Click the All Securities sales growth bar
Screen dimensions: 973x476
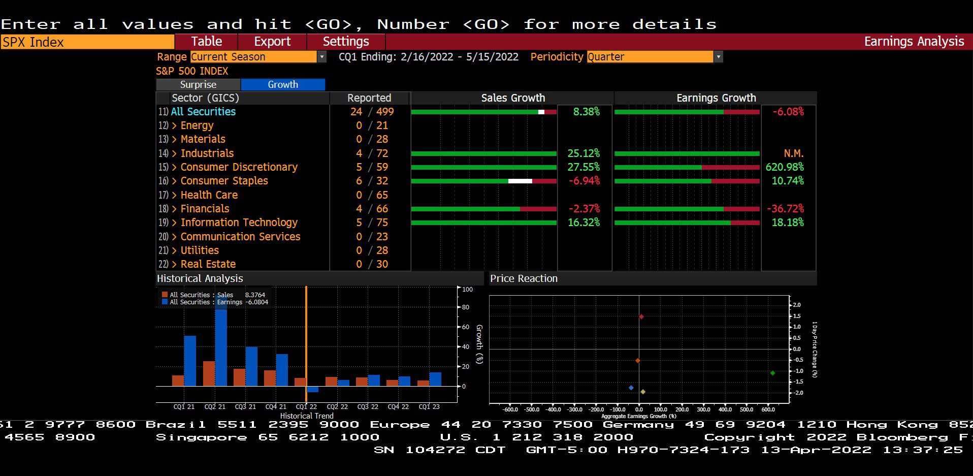coord(484,112)
